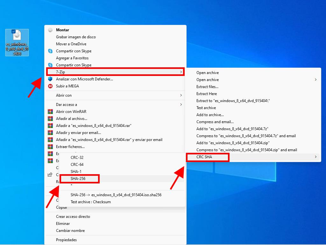326x245 pixels.
Task: Choose Grabar imagen de disco
Action: point(76,37)
